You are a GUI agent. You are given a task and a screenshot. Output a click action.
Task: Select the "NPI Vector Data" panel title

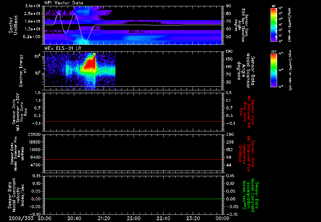point(64,3)
